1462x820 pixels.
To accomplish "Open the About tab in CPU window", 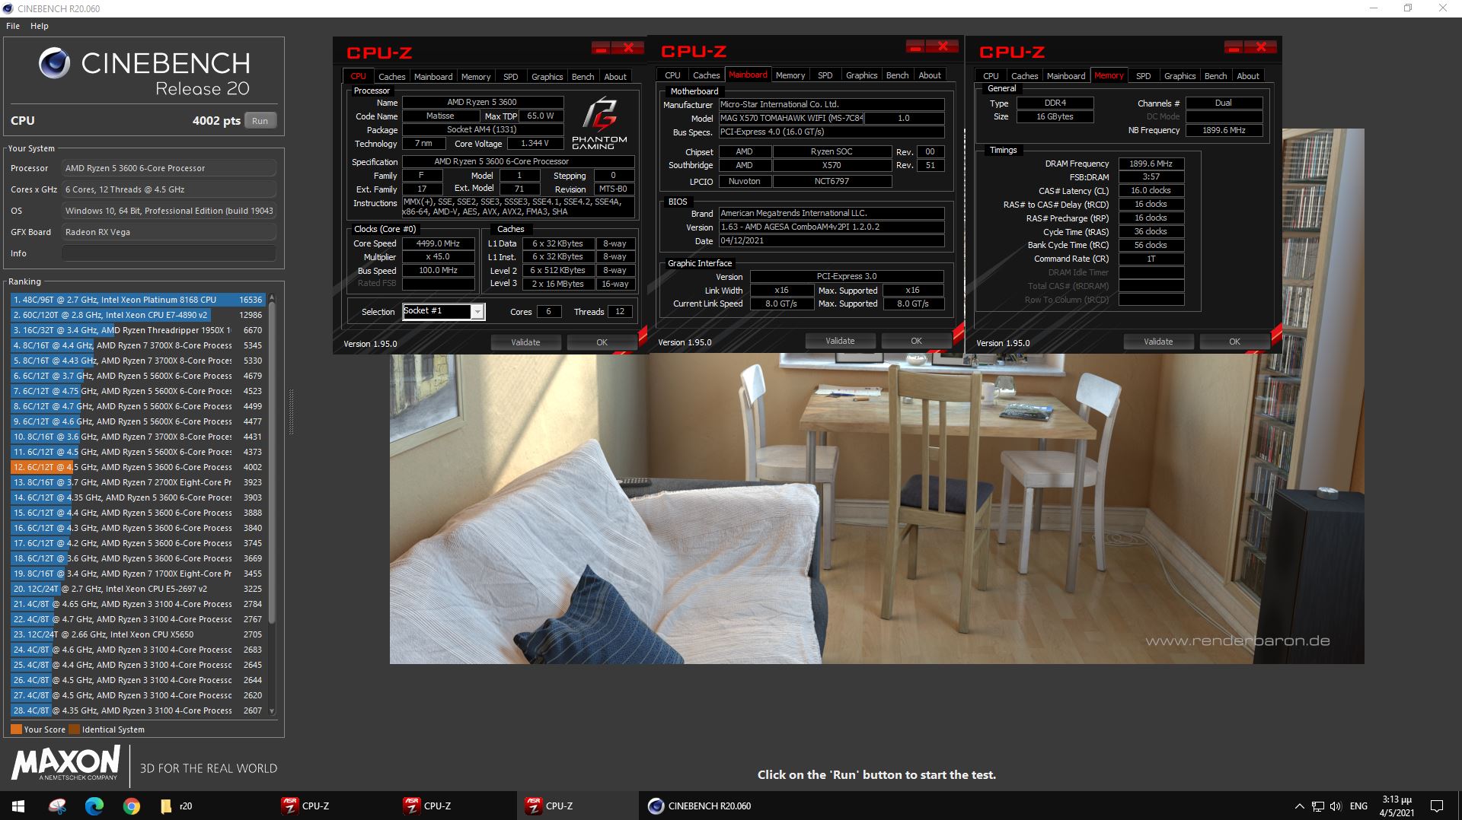I will (x=615, y=77).
